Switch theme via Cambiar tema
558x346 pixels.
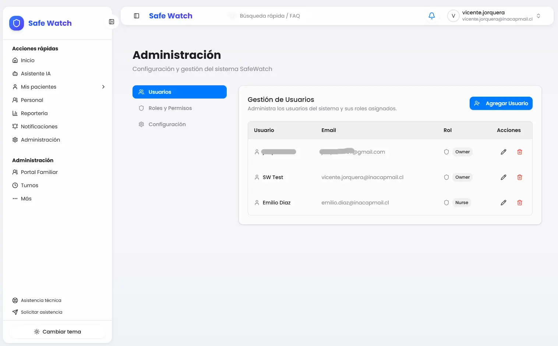tap(57, 331)
